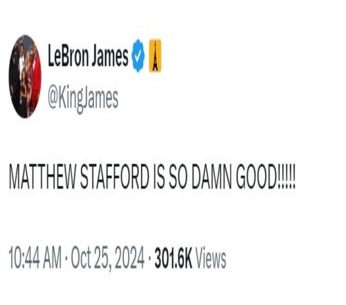
Task: Click the word SO in the tweet
Action: [x=178, y=176]
